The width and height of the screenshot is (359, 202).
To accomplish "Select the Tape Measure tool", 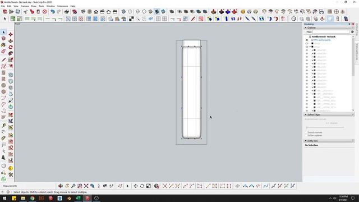I will tap(3, 126).
